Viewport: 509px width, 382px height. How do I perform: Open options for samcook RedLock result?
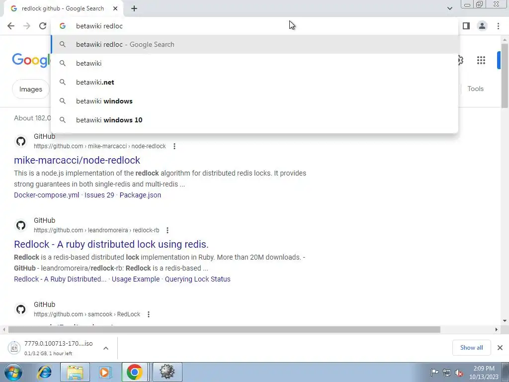(148, 314)
